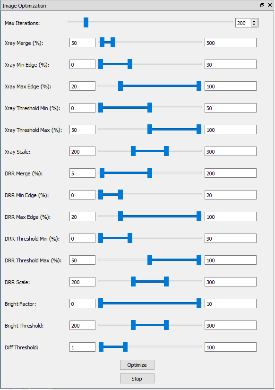Click Xray Scale lower slider handle
Viewport: 275px width, 390px height.
[x=133, y=151]
